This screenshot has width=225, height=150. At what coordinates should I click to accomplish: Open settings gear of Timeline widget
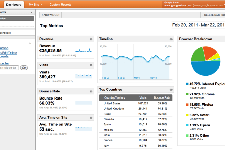tap(171, 39)
